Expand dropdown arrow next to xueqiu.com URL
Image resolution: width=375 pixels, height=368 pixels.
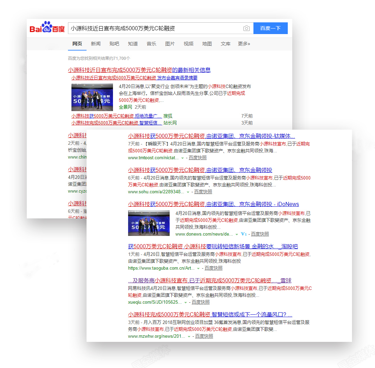[185, 303]
